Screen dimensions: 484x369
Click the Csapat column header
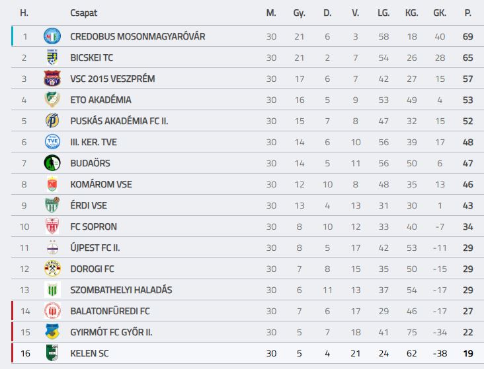pos(84,13)
